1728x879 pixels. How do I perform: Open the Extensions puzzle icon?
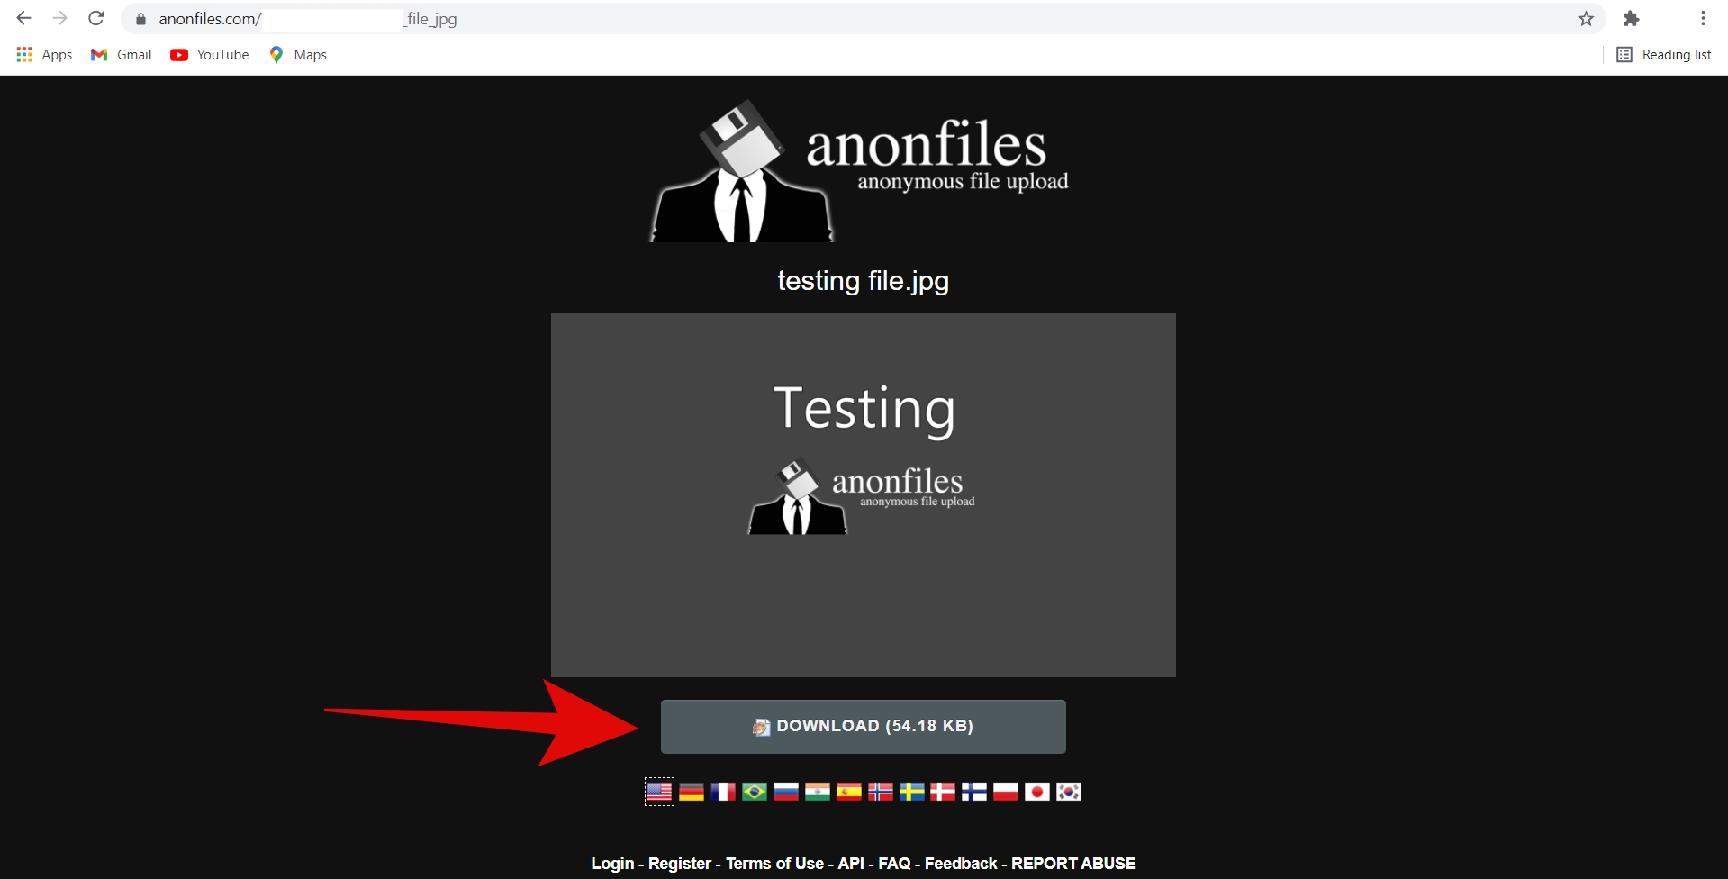1631,18
